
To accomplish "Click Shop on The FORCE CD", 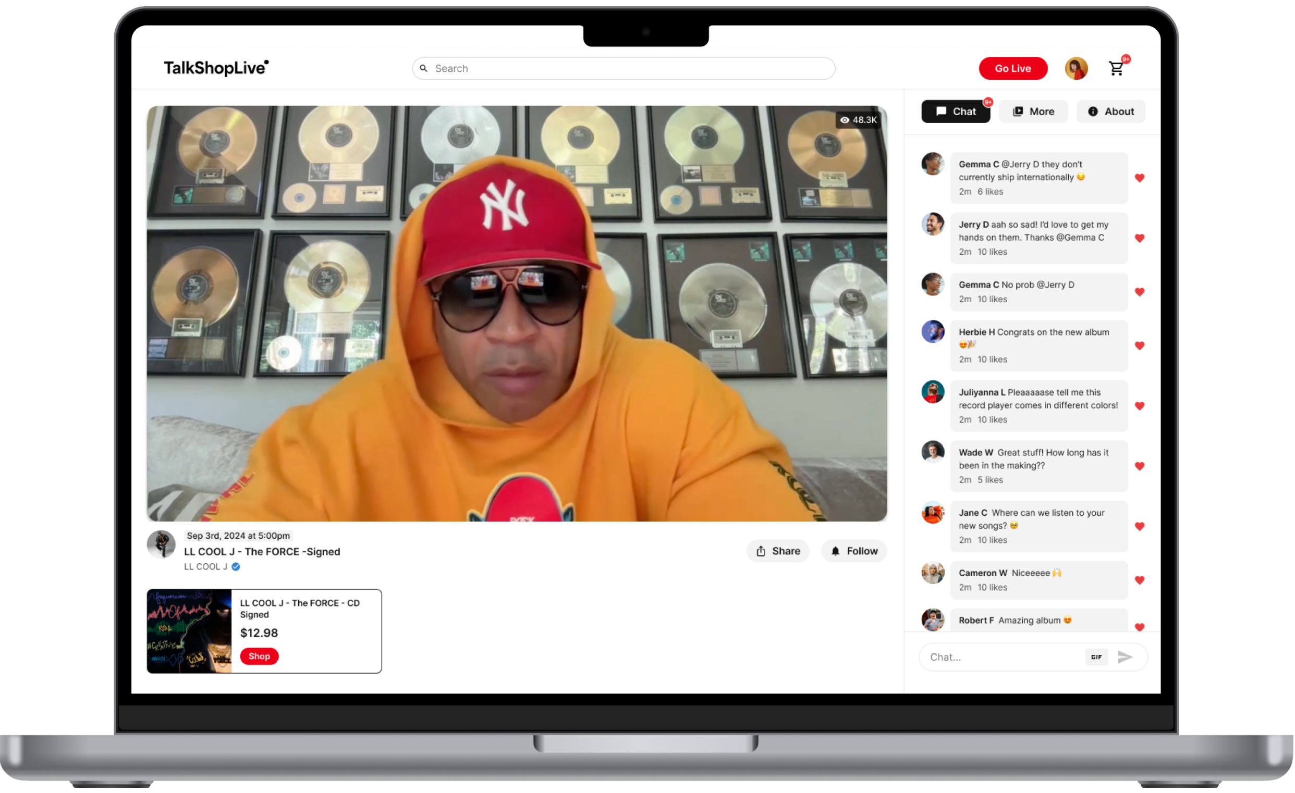I will click(259, 656).
